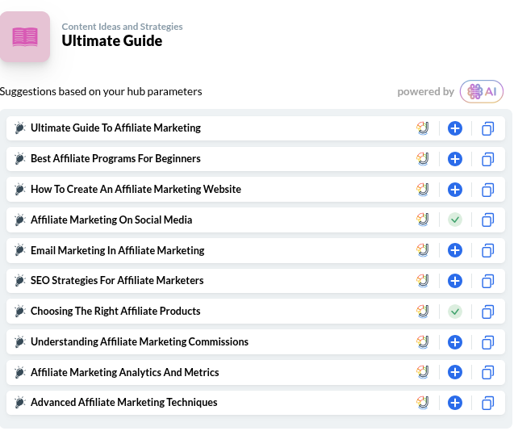Add 'Advanced Affiliate Marketing Techniques' with plus button

click(455, 403)
